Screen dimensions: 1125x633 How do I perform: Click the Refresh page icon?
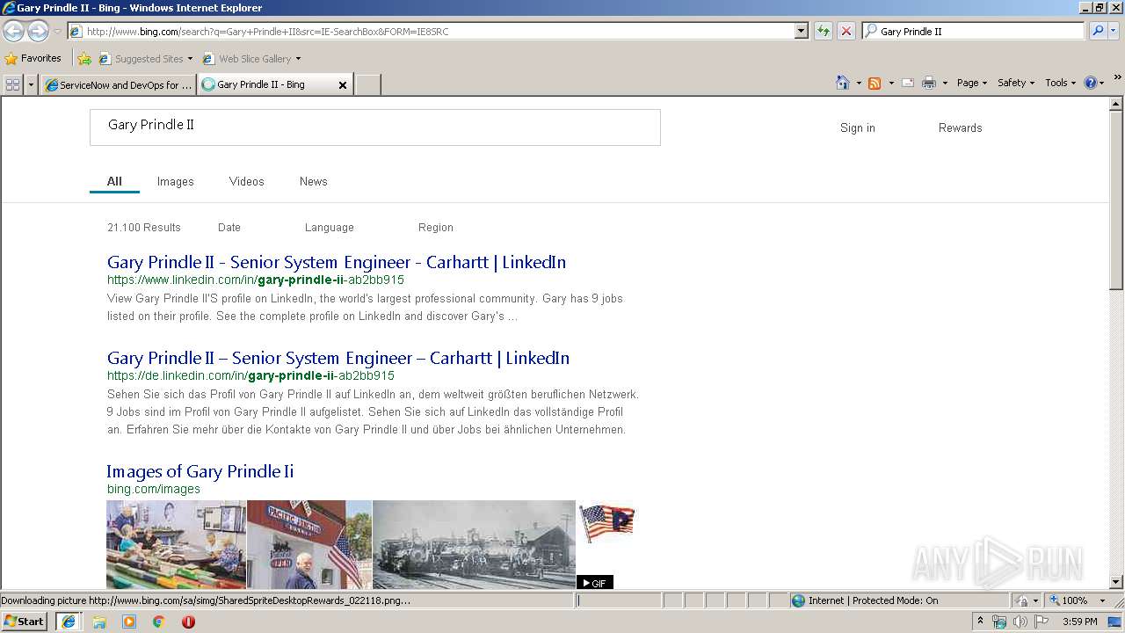823,32
